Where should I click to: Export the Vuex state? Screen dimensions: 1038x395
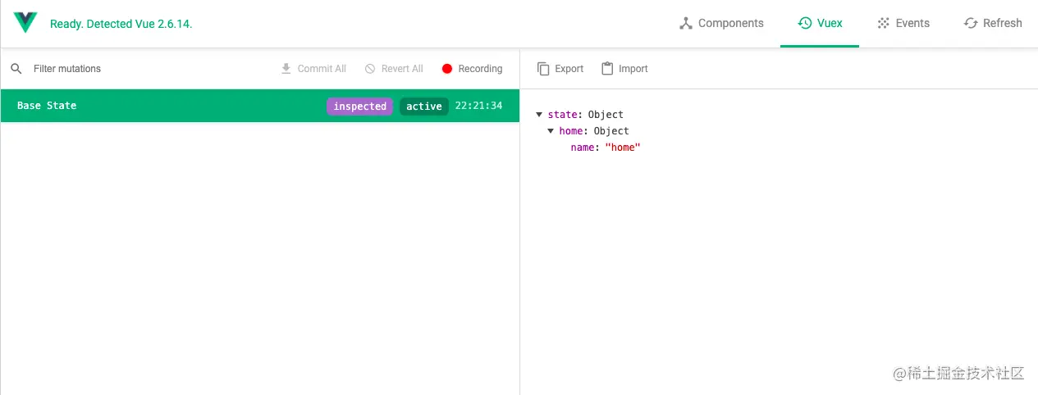(560, 69)
